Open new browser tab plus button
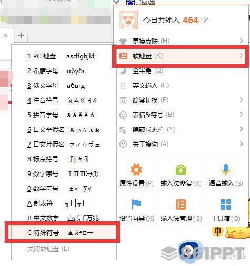 [x=21, y=35]
